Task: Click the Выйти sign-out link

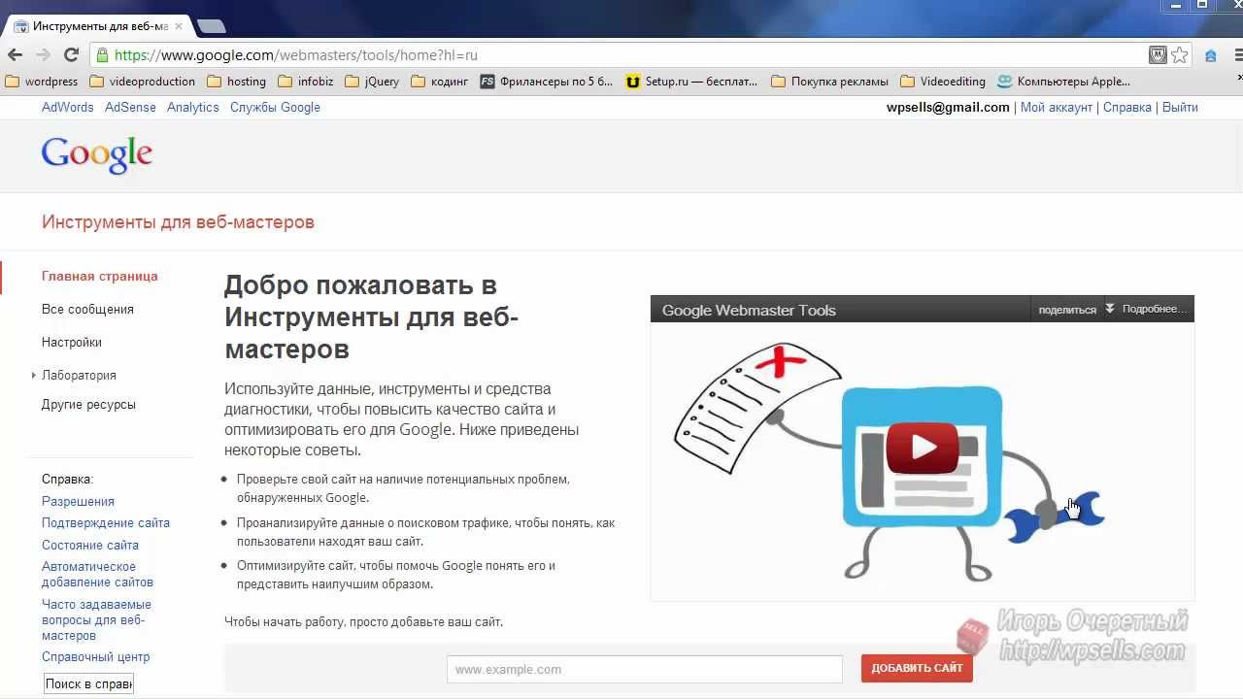Action: tap(1180, 107)
